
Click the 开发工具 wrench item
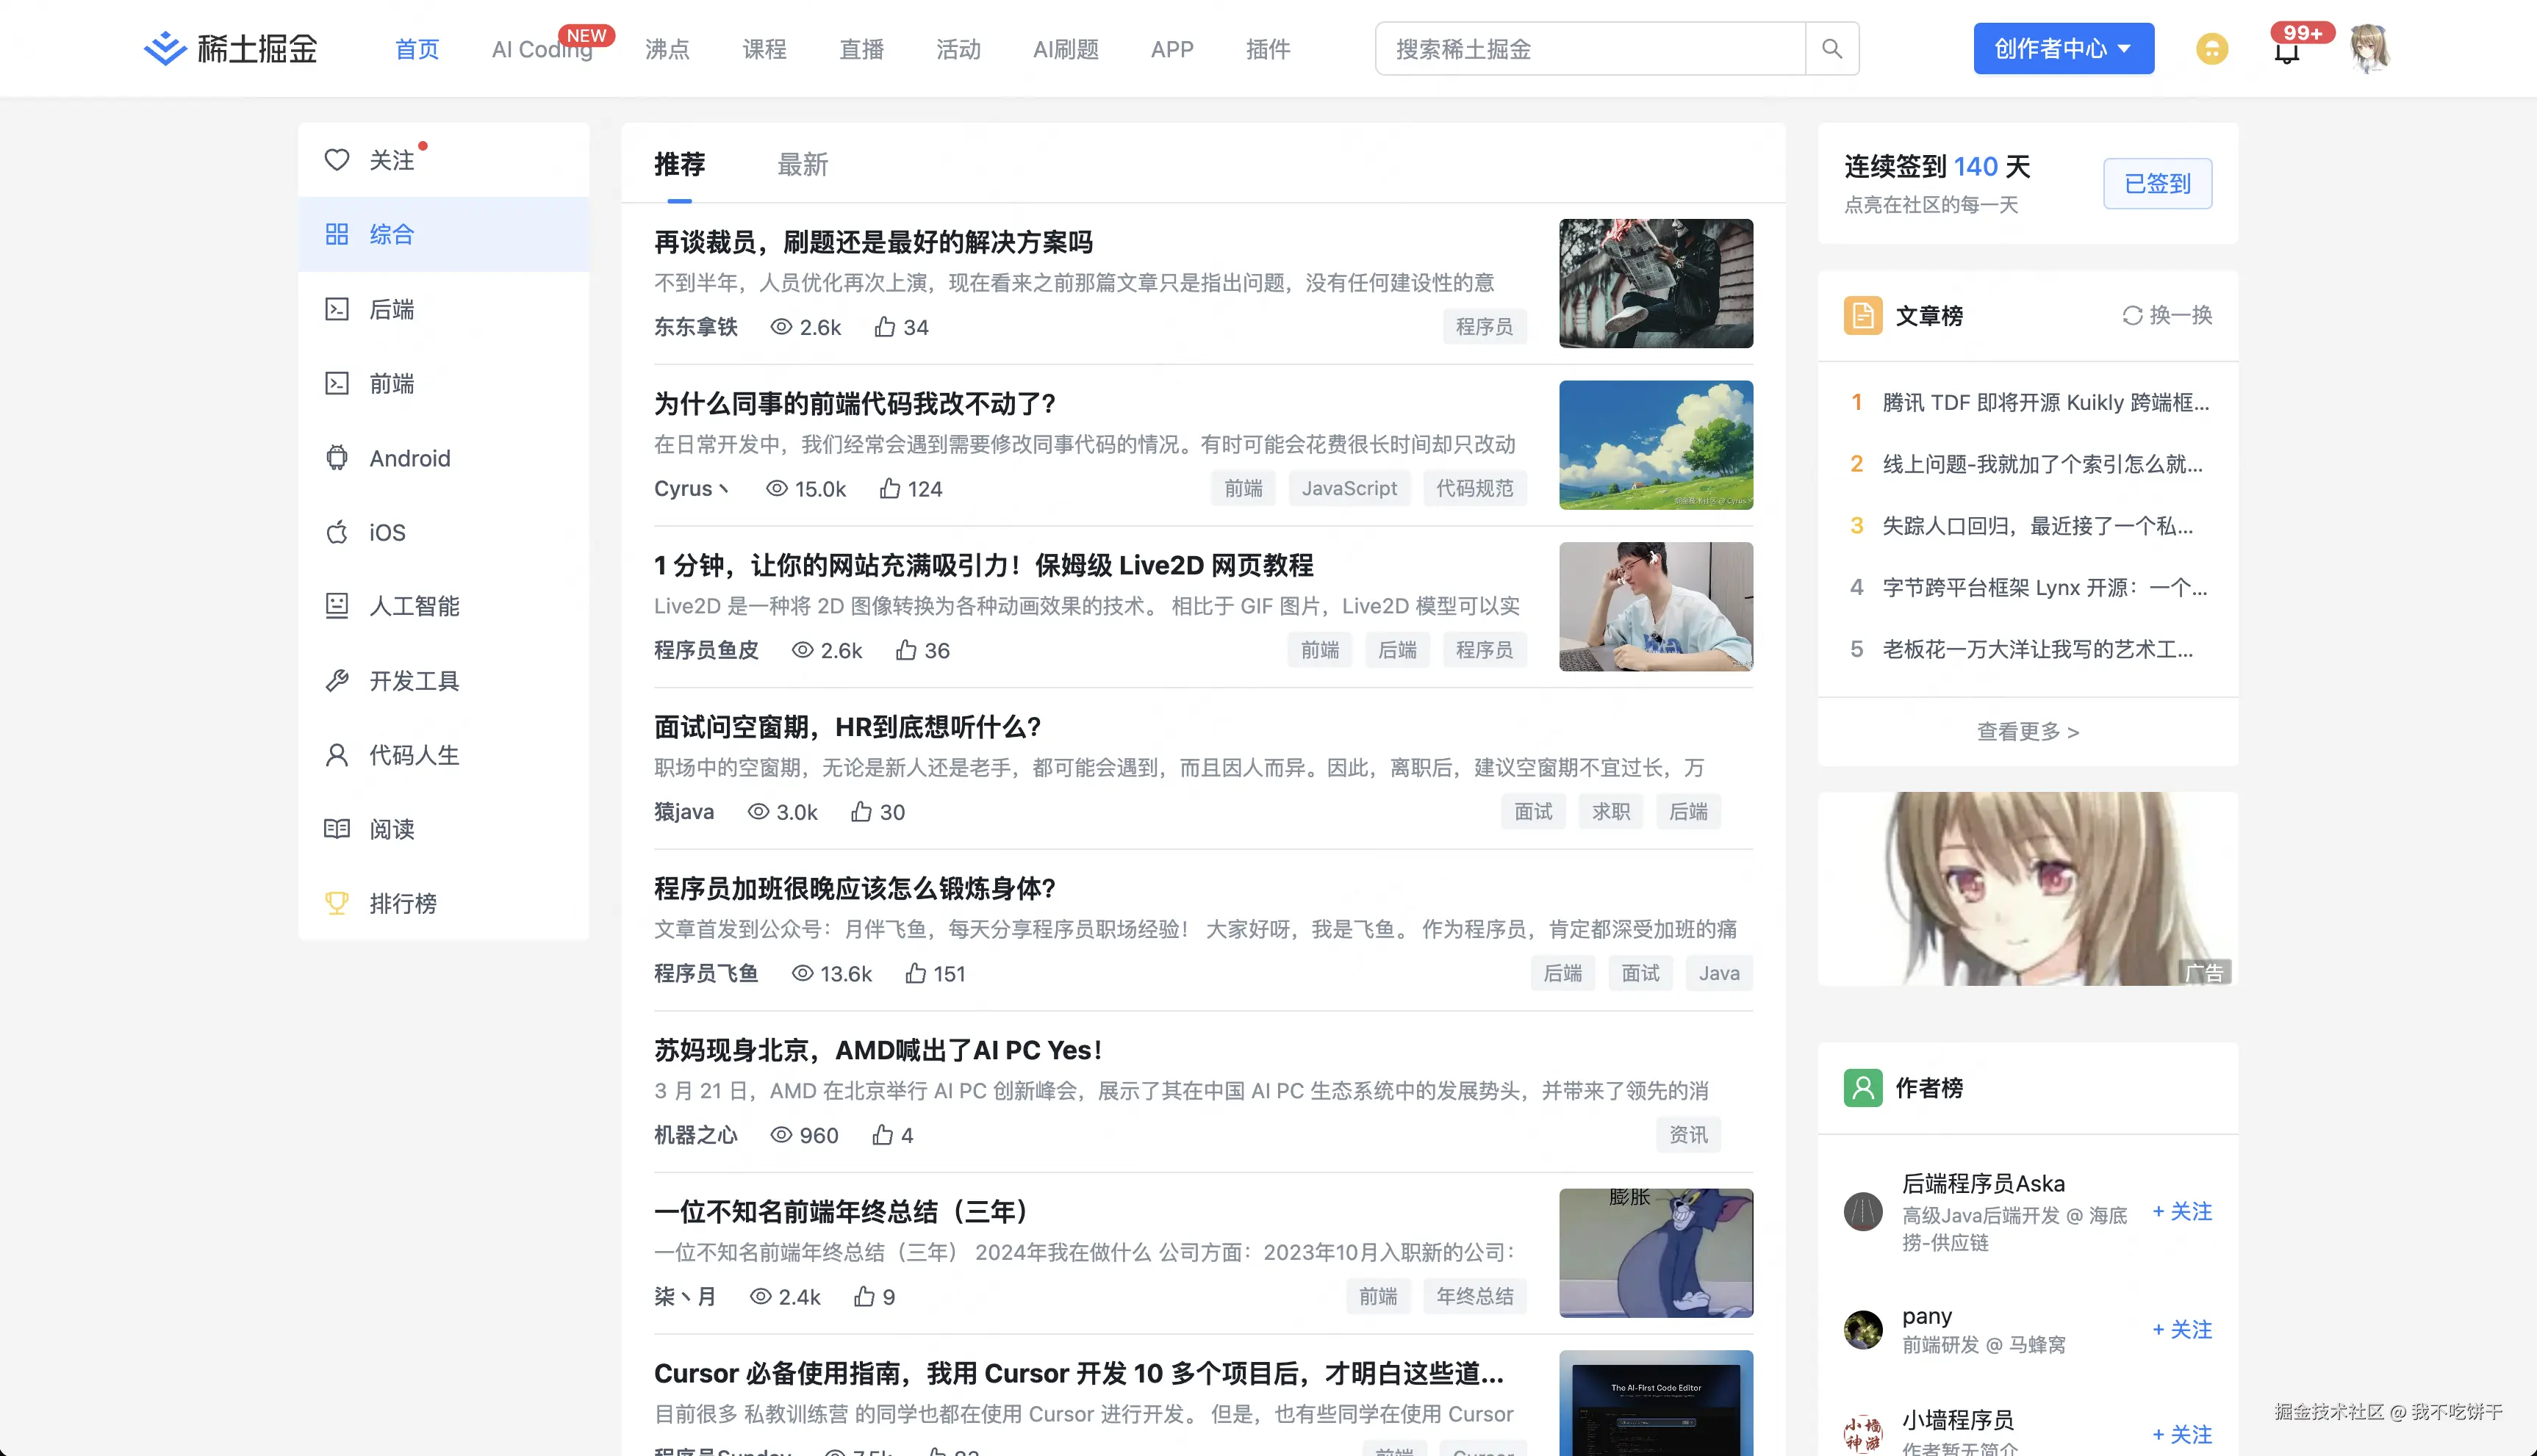[x=413, y=681]
